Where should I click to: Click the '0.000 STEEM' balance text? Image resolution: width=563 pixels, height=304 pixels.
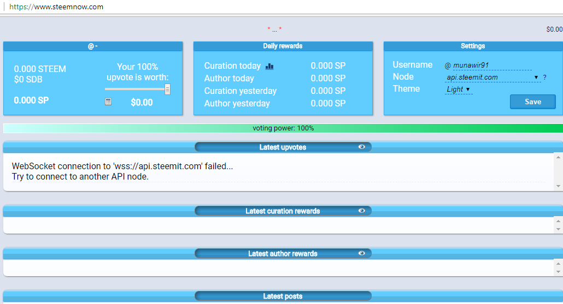click(x=40, y=69)
